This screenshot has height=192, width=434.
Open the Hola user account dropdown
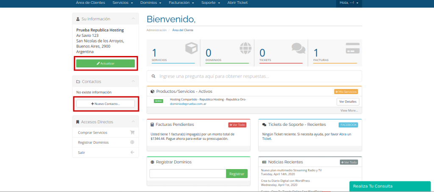pos(349,3)
